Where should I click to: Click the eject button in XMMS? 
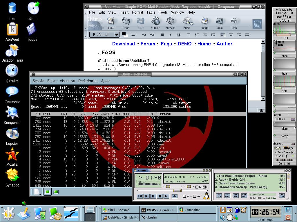click(175, 196)
